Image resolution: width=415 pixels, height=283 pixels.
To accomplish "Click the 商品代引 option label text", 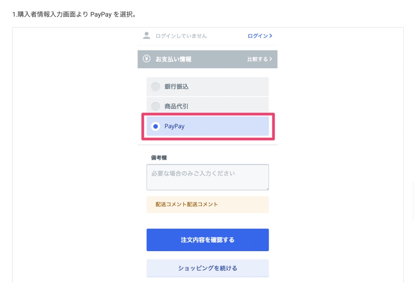I will click(x=176, y=106).
